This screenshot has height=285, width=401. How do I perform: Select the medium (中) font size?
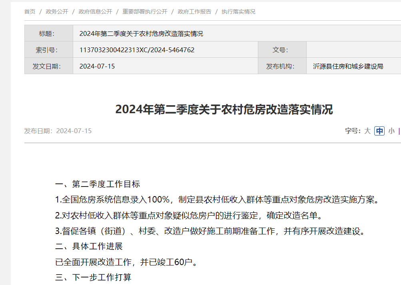tap(379, 131)
